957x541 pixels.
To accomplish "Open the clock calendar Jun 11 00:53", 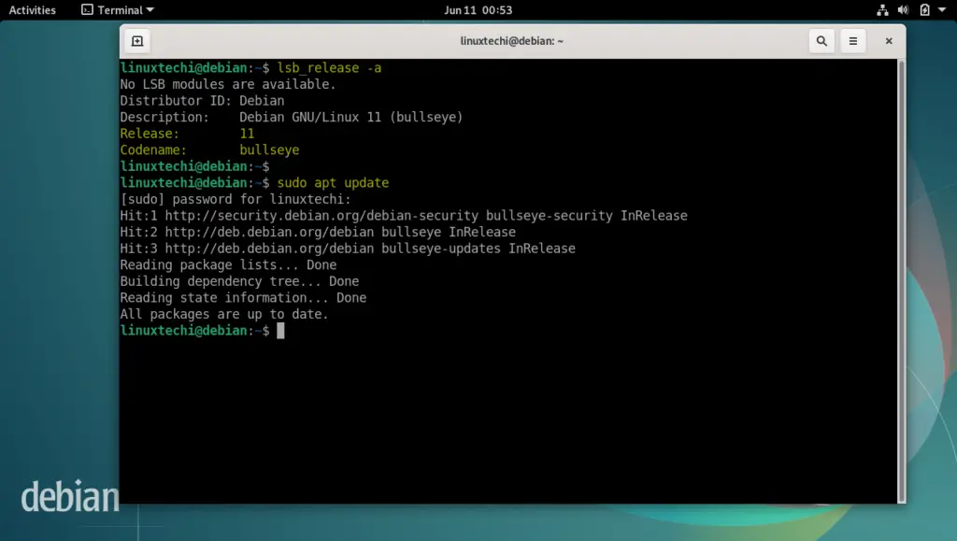I will point(478,9).
